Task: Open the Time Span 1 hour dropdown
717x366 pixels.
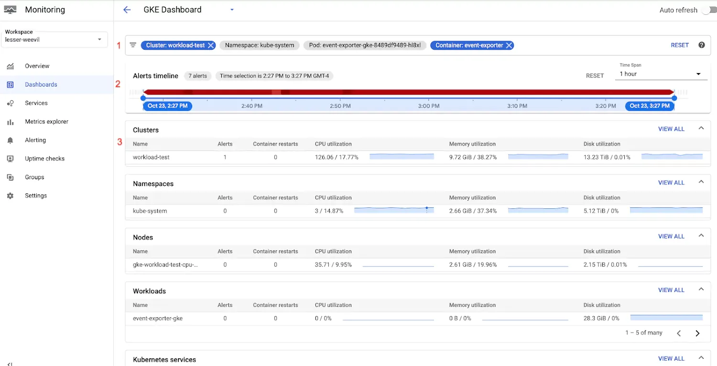Action: [x=661, y=74]
